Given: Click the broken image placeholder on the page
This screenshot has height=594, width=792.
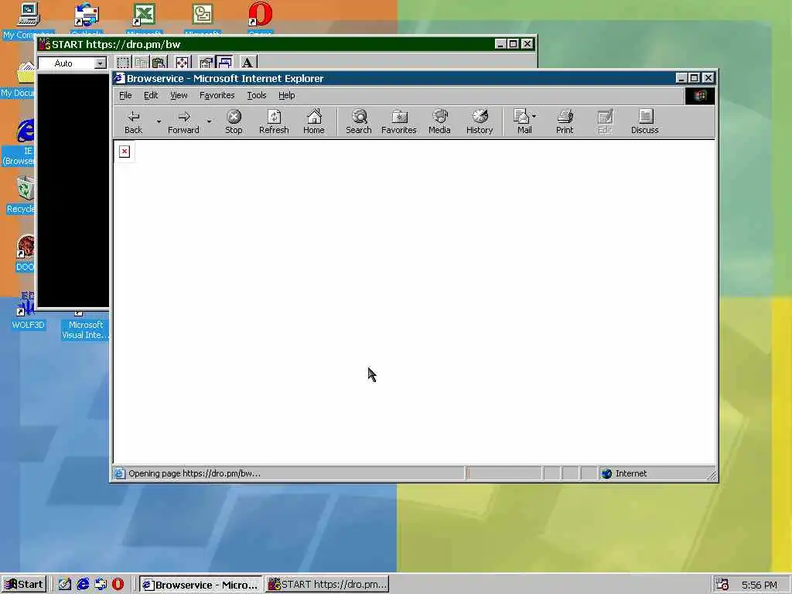Looking at the screenshot, I should [125, 152].
